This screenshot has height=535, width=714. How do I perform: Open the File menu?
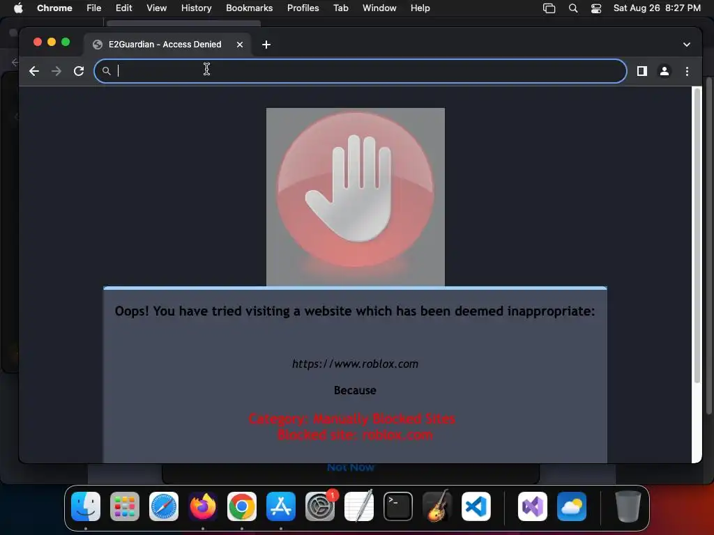pos(94,8)
